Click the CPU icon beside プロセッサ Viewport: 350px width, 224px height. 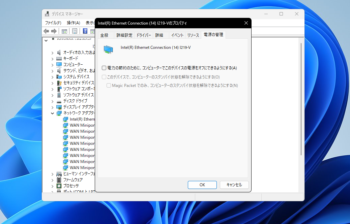coord(59,186)
